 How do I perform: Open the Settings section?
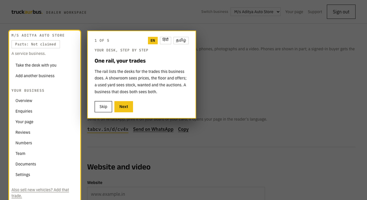(23, 174)
